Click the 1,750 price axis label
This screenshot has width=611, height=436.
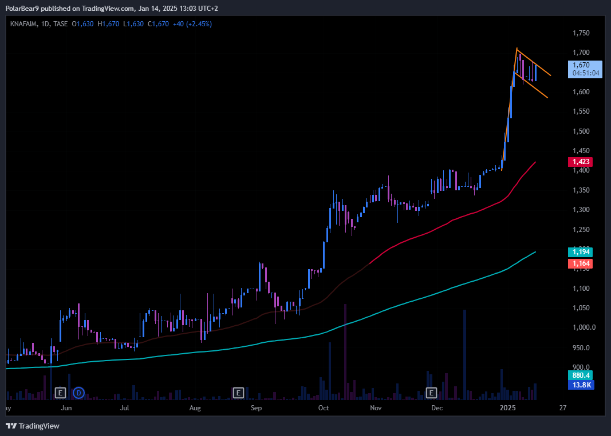pyautogui.click(x=581, y=33)
